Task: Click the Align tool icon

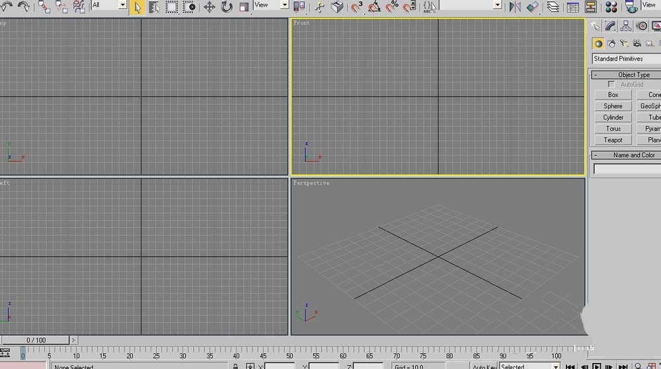Action: pyautogui.click(x=532, y=7)
